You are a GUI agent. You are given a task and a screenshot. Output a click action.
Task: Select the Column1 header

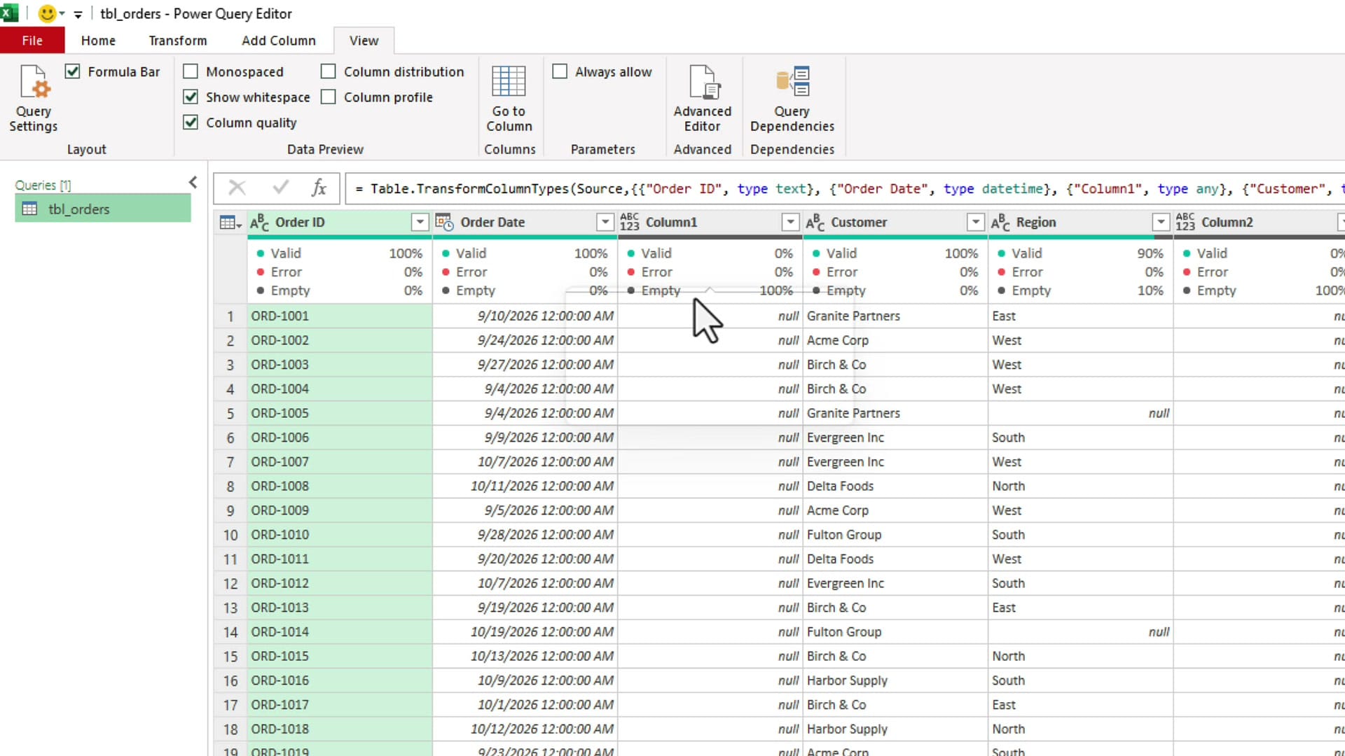tap(671, 223)
